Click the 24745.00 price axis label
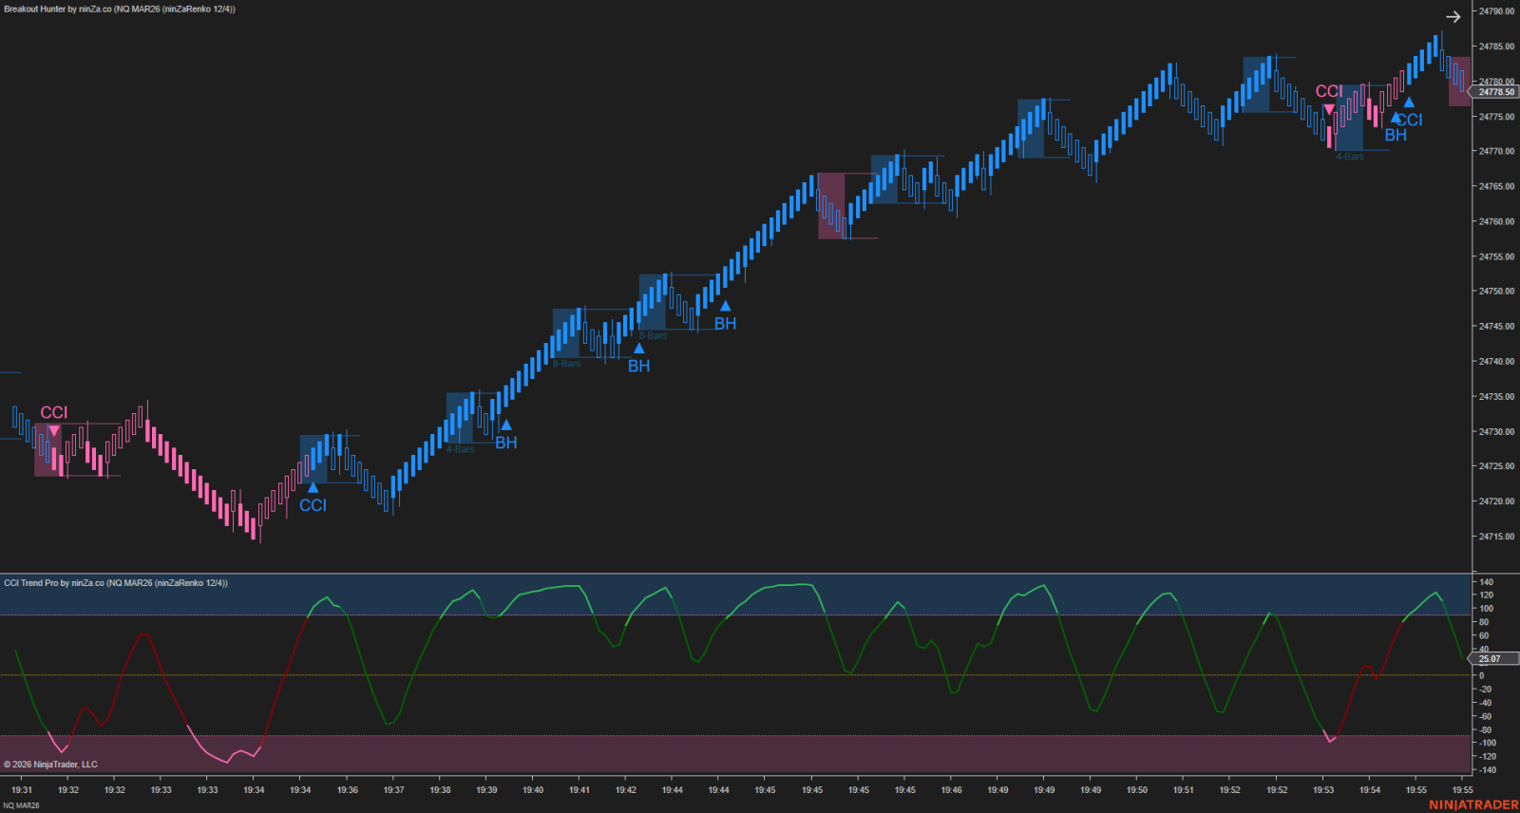 [x=1496, y=326]
